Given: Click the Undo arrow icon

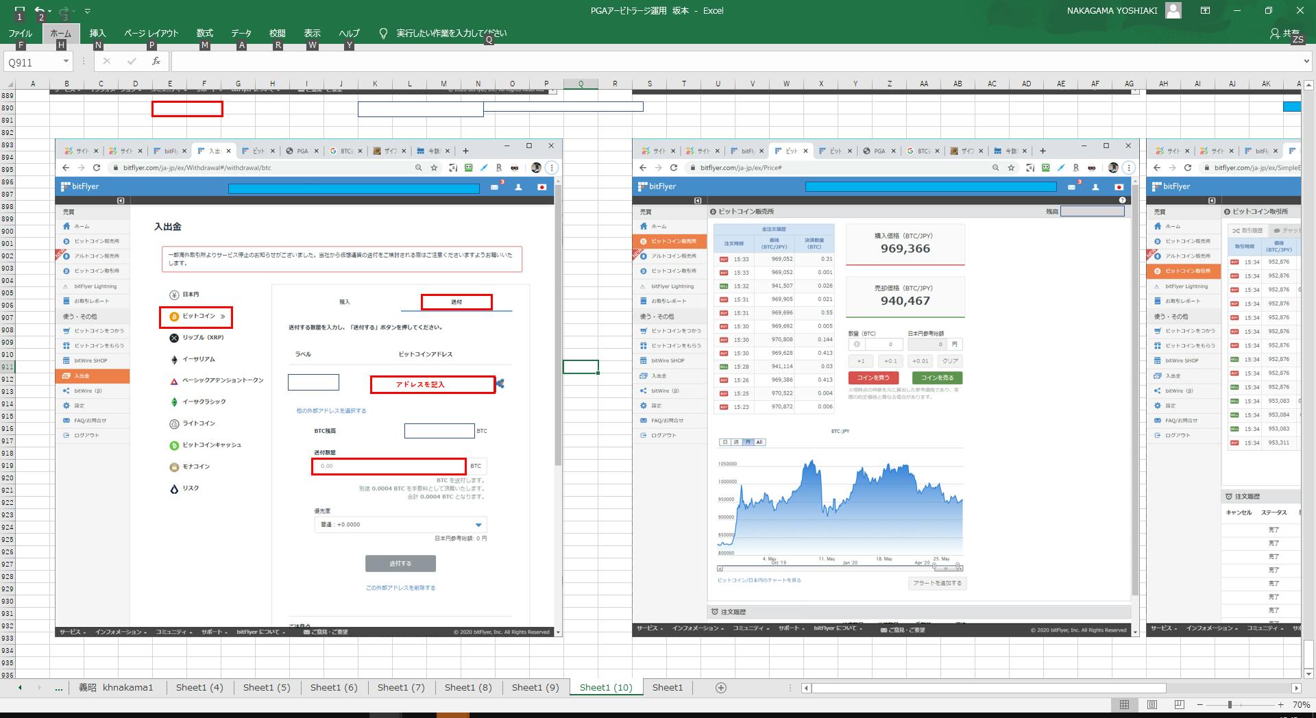Looking at the screenshot, I should coord(39,10).
